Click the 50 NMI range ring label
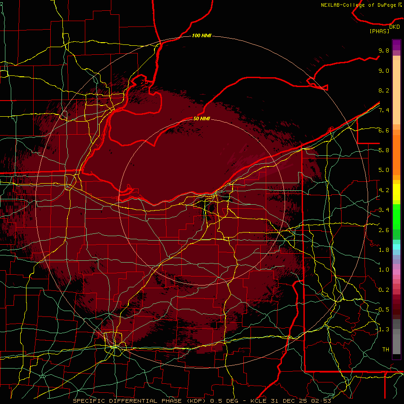The image size is (404, 404). pyautogui.click(x=202, y=119)
